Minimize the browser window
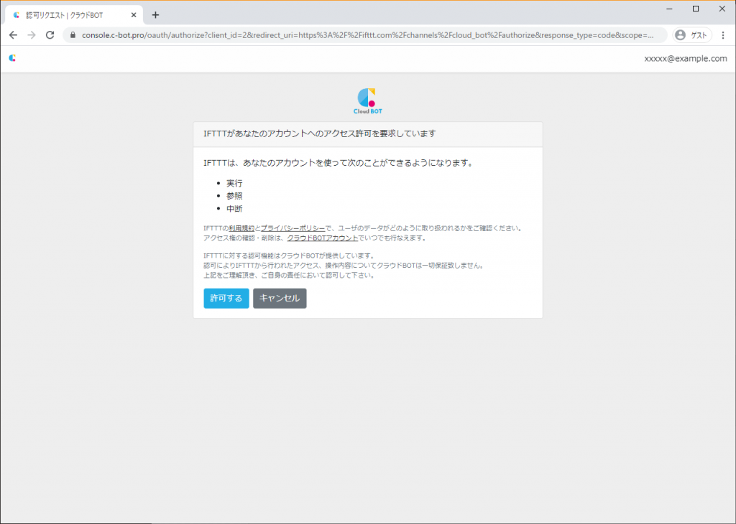 [669, 9]
